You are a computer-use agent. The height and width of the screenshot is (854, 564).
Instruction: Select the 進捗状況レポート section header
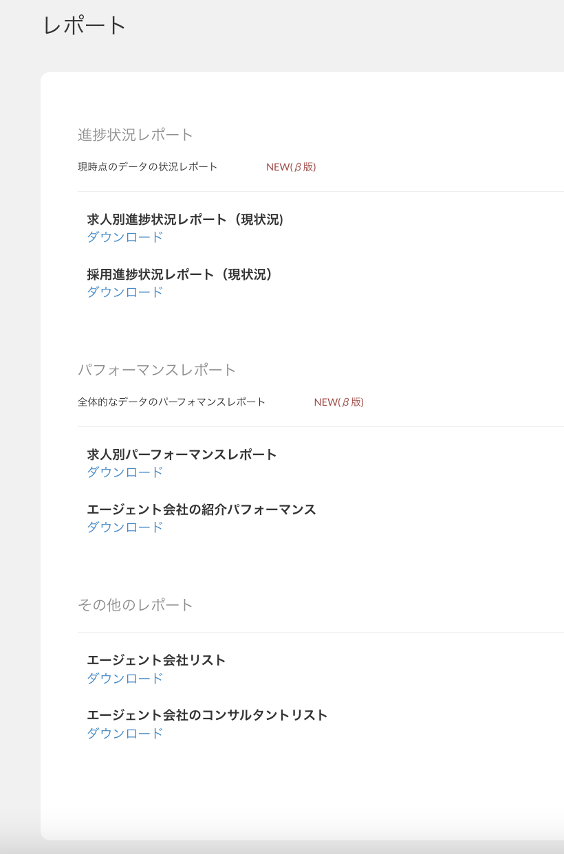coord(135,135)
